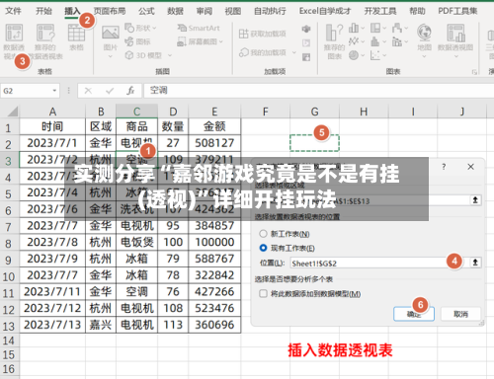Click cell with value 588767
This screenshot has height=379, width=494.
[214, 259]
